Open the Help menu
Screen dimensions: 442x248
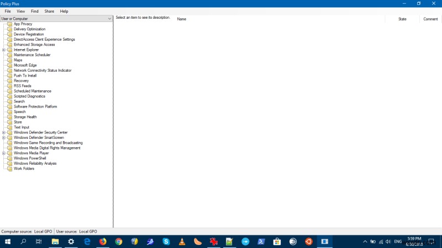(64, 11)
